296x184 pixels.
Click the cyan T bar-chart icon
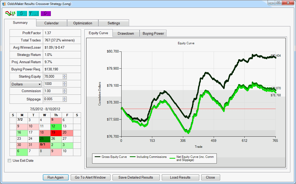[x=34, y=13]
